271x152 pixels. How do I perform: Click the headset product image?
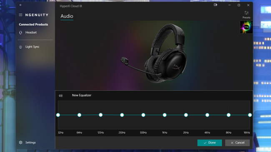coord(154,53)
